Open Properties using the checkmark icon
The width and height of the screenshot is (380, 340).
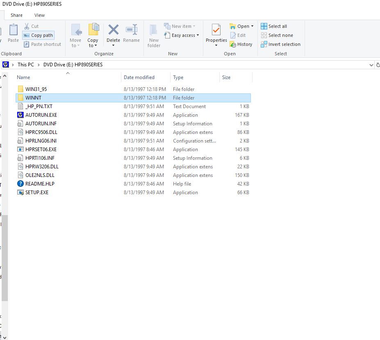(x=216, y=30)
